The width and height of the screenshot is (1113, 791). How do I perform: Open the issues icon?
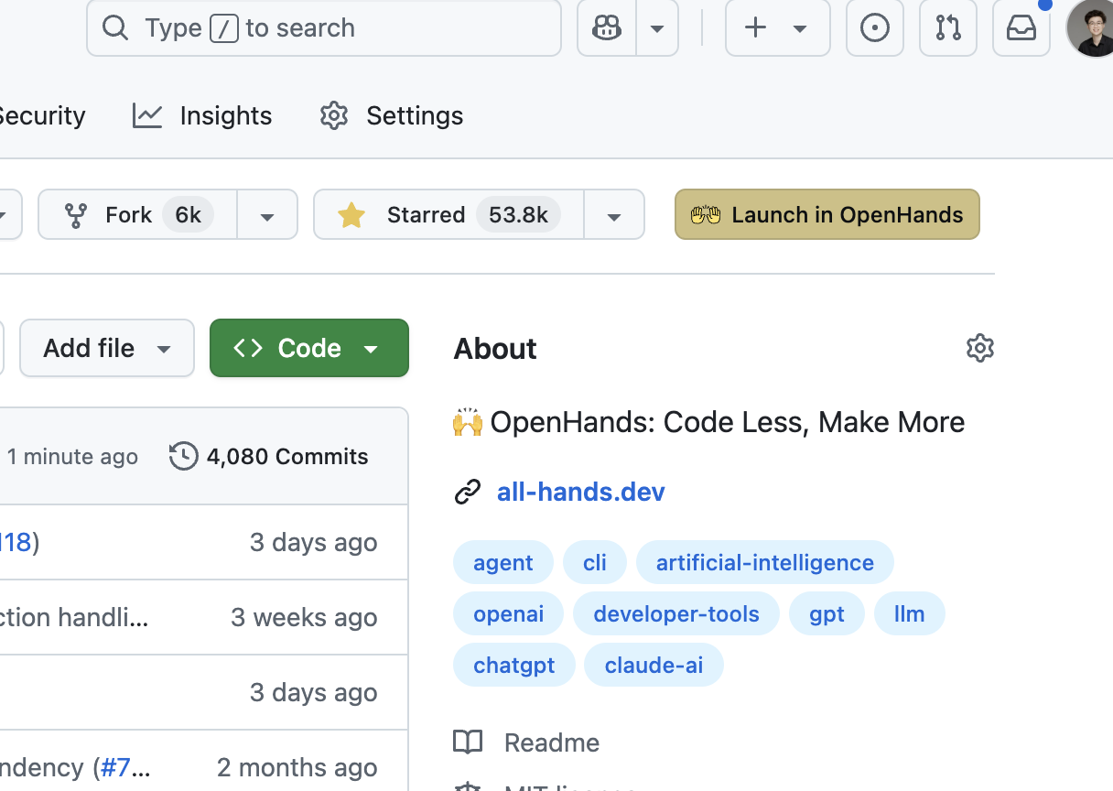click(x=874, y=27)
